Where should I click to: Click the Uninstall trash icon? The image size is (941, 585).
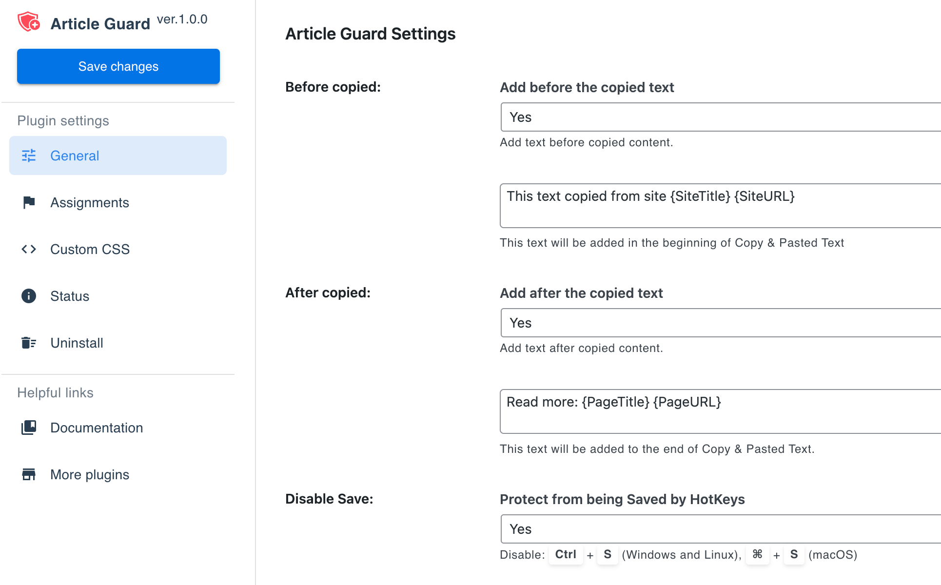click(x=29, y=343)
